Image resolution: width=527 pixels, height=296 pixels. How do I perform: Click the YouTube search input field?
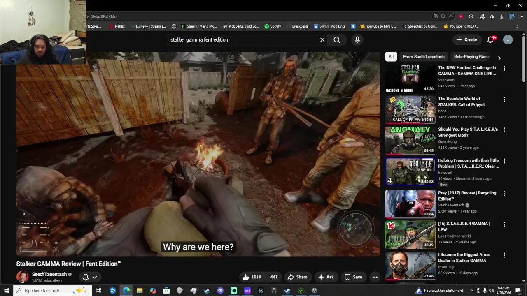pos(243,40)
